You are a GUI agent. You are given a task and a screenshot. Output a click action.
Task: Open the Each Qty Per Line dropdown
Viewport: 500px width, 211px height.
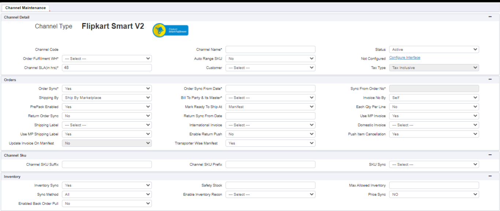click(434, 107)
